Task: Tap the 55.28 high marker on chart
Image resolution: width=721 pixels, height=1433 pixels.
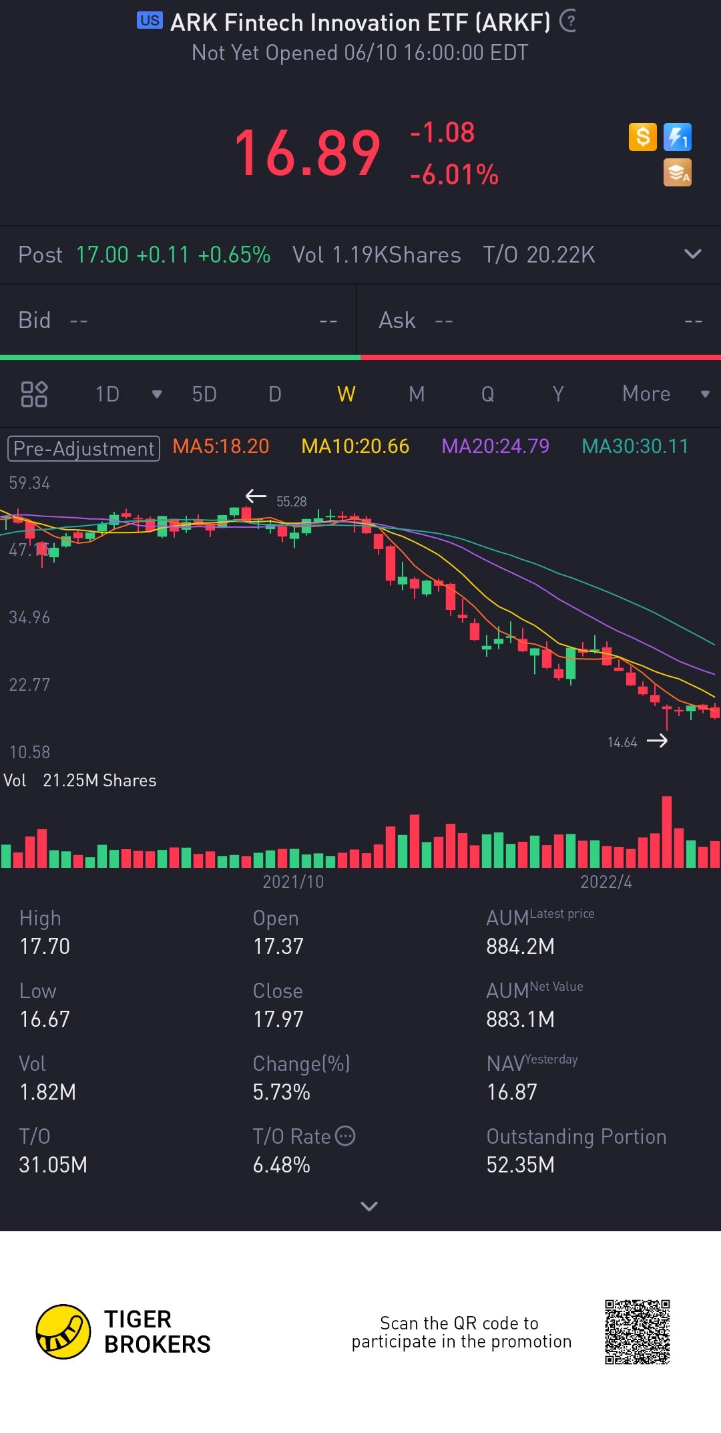Action: tap(291, 501)
